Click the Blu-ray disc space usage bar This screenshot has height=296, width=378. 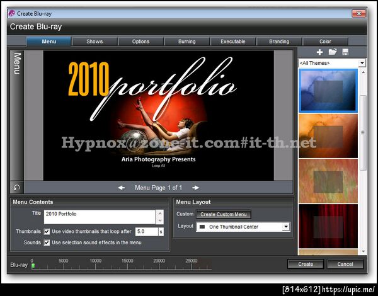pos(122,266)
